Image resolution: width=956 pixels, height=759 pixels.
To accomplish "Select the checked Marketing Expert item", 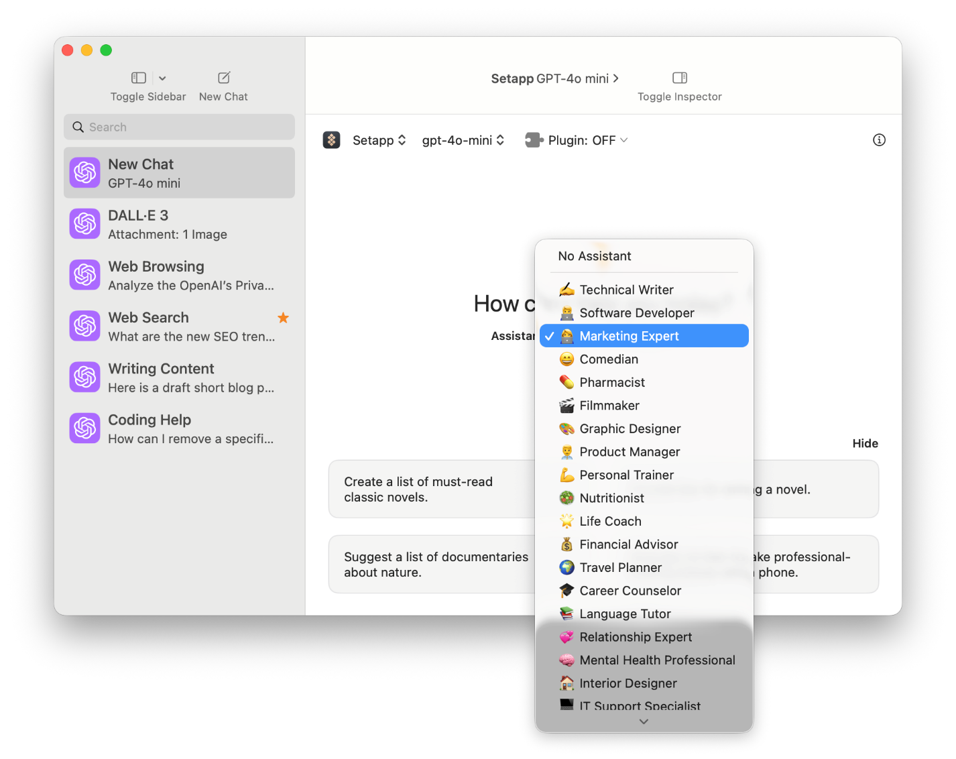I will click(x=644, y=336).
